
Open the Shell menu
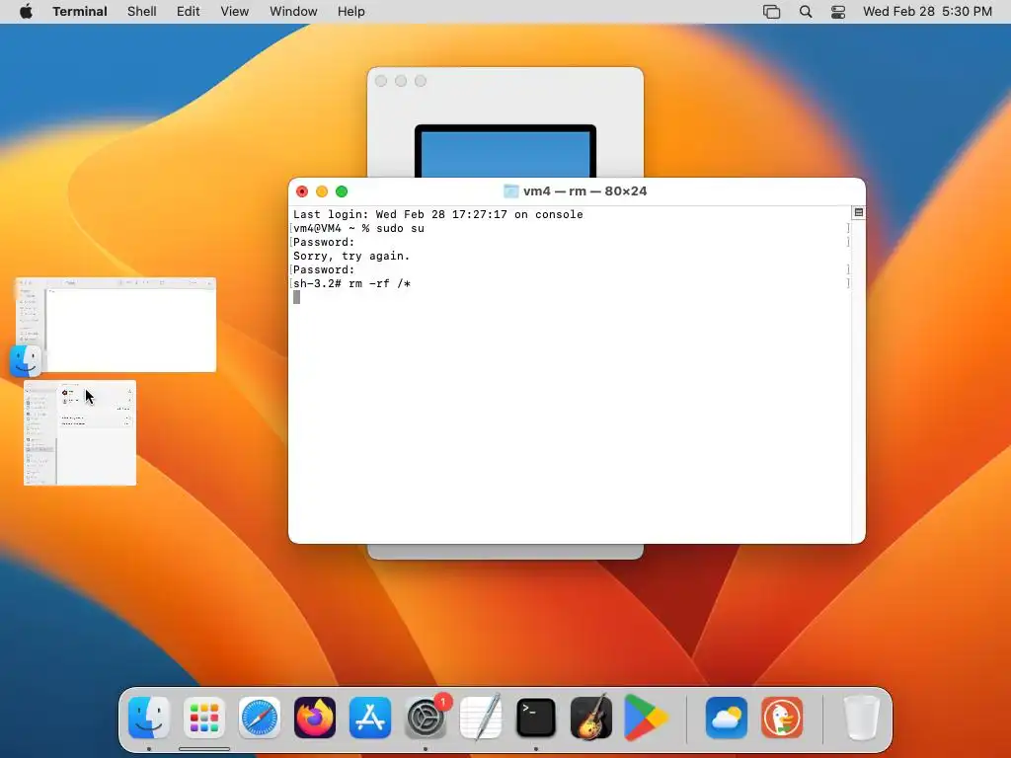tap(142, 12)
